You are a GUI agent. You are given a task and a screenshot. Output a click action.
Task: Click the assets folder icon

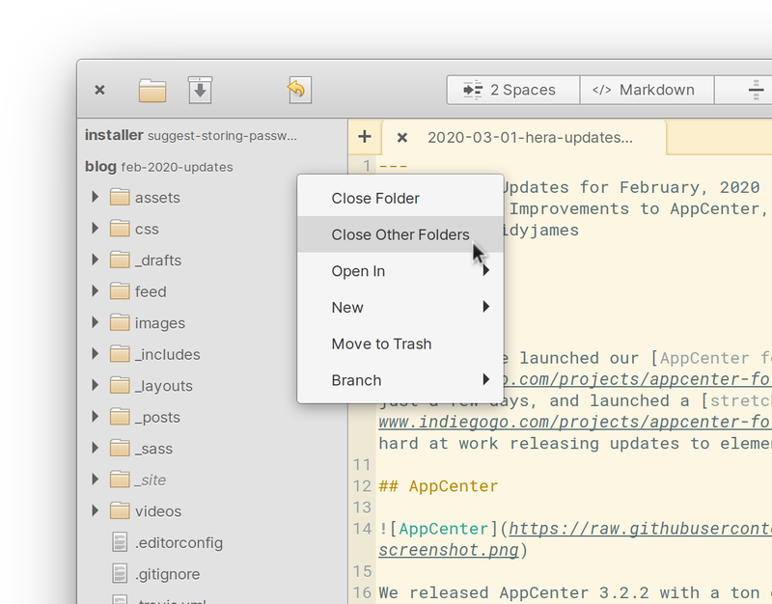tap(120, 198)
